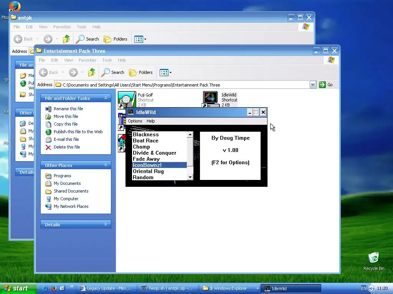Click Delete this file link
This screenshot has width=393, height=294.
67,147
